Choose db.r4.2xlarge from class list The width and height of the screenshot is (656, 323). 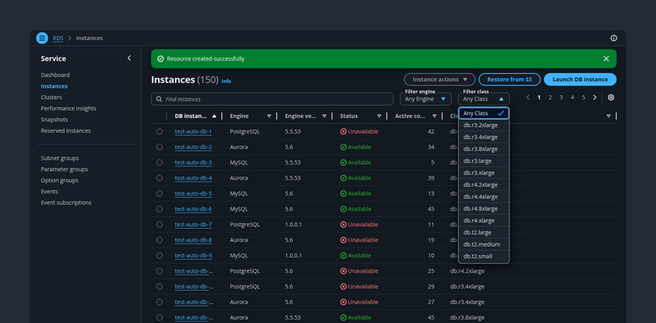(x=484, y=184)
